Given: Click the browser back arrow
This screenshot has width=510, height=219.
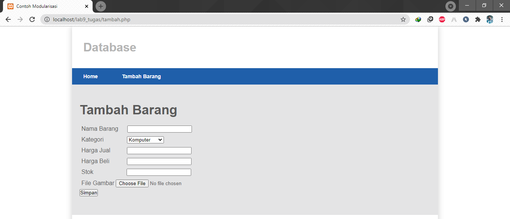Looking at the screenshot, I should tap(8, 19).
